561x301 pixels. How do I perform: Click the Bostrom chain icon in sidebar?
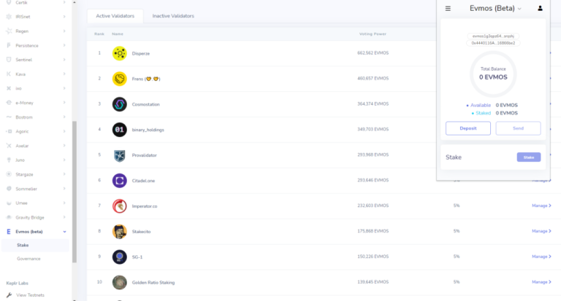9,117
